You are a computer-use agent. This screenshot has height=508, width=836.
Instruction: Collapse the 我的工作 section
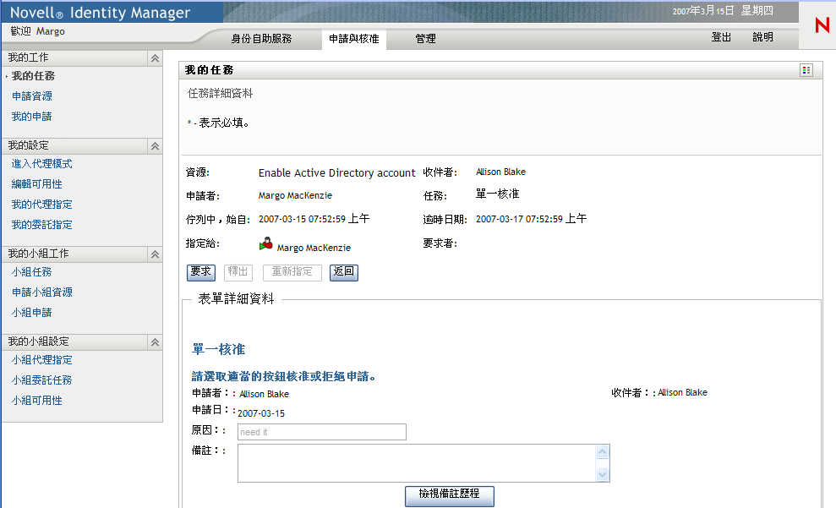[155, 58]
